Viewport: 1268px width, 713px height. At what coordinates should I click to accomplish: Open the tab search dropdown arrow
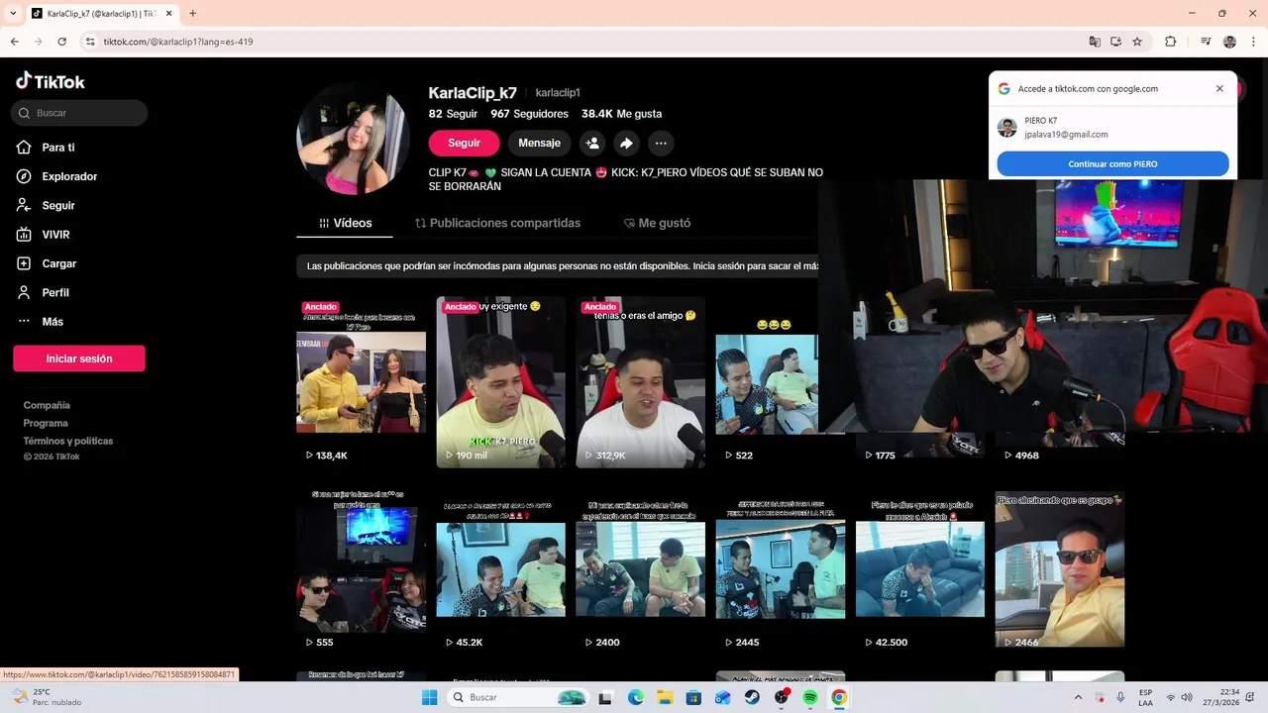[13, 14]
